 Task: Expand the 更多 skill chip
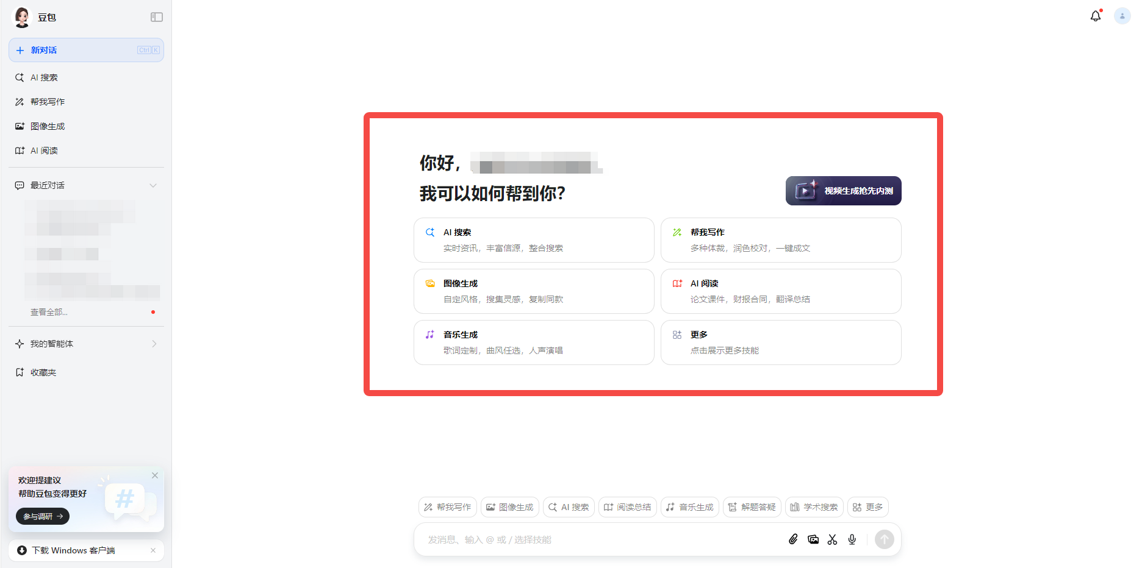(x=868, y=507)
